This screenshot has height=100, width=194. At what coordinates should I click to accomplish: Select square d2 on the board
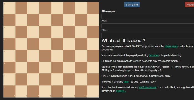click(45, 80)
